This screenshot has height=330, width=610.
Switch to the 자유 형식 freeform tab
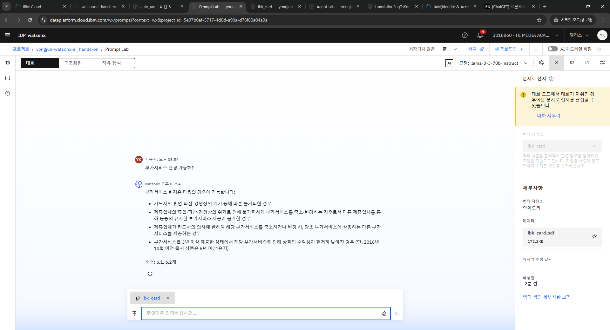click(x=116, y=63)
